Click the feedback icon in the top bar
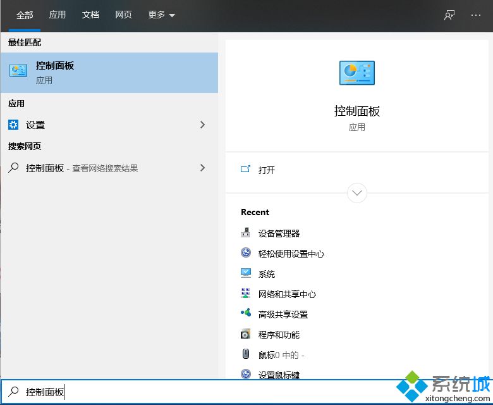The image size is (493, 405). (x=449, y=15)
